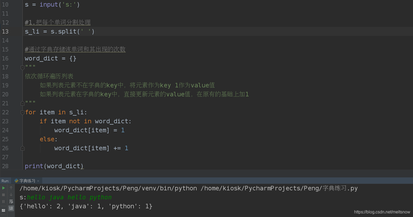
Task: Select the 字典练习 run tab
Action: pyautogui.click(x=27, y=181)
